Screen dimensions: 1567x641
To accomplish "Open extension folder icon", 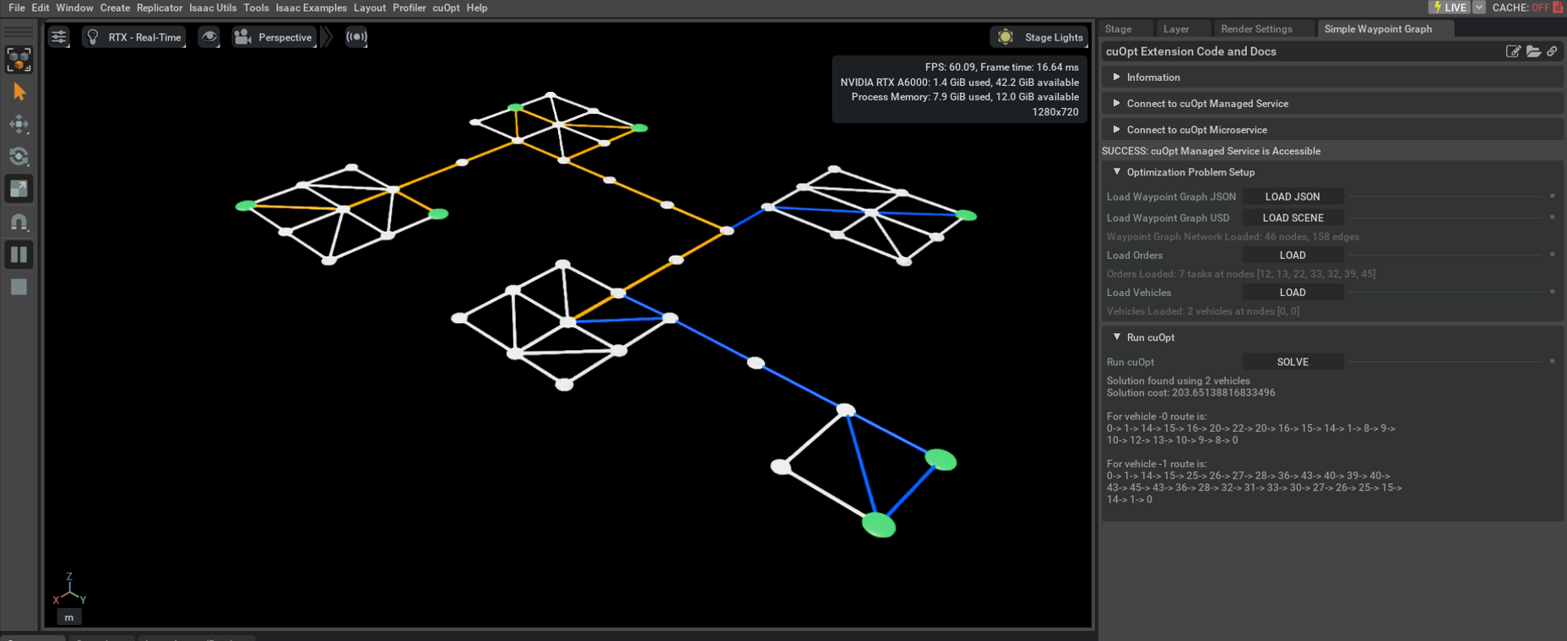I will tap(1533, 51).
